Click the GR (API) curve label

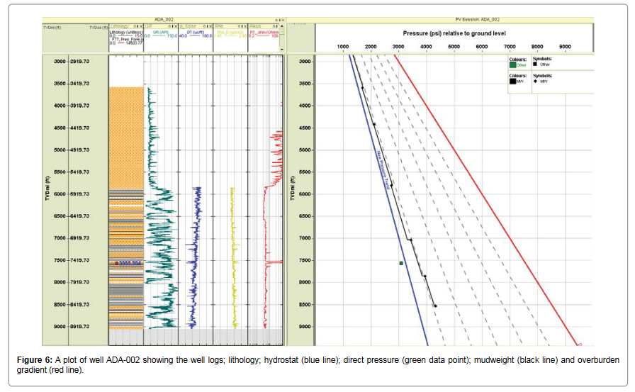click(x=159, y=31)
